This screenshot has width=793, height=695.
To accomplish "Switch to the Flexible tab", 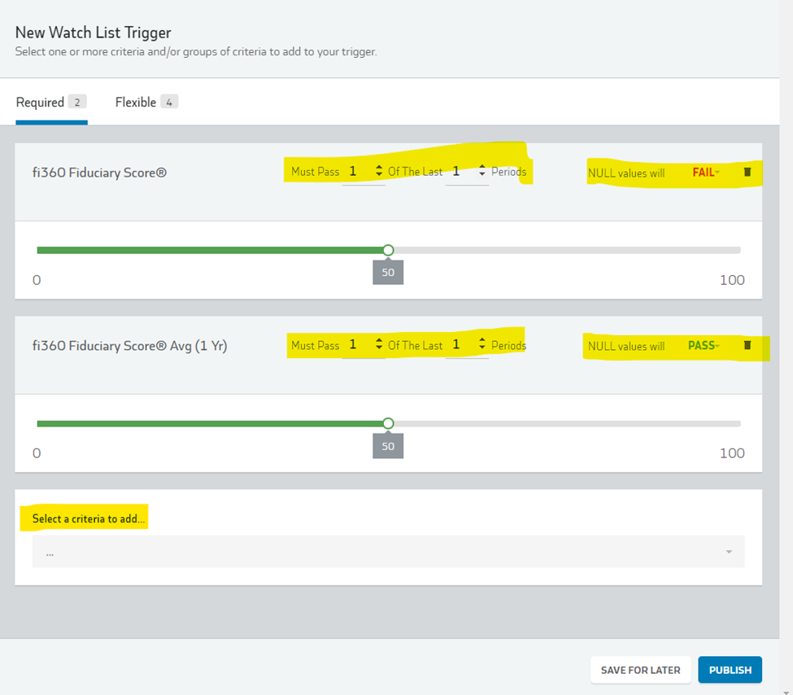I will point(146,103).
